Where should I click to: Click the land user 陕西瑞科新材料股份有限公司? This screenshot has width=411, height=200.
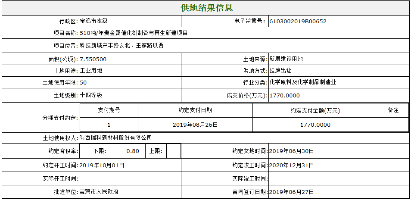[116, 138]
